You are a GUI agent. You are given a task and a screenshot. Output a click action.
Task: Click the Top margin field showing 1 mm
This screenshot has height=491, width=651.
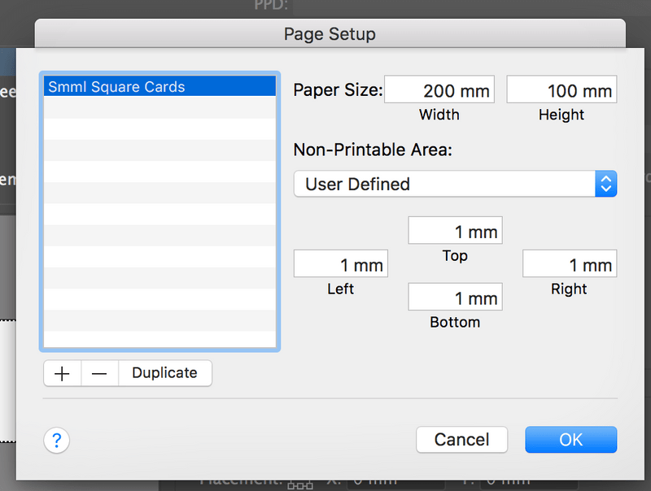(455, 230)
